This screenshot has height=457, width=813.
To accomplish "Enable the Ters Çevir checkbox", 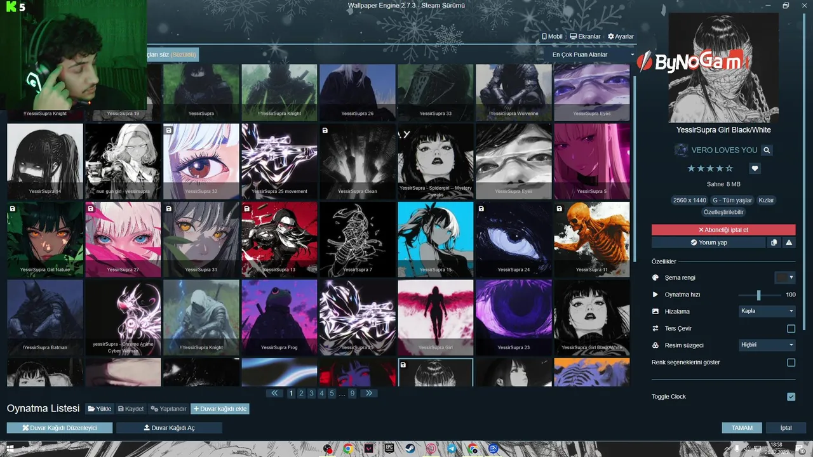I will [x=791, y=328].
